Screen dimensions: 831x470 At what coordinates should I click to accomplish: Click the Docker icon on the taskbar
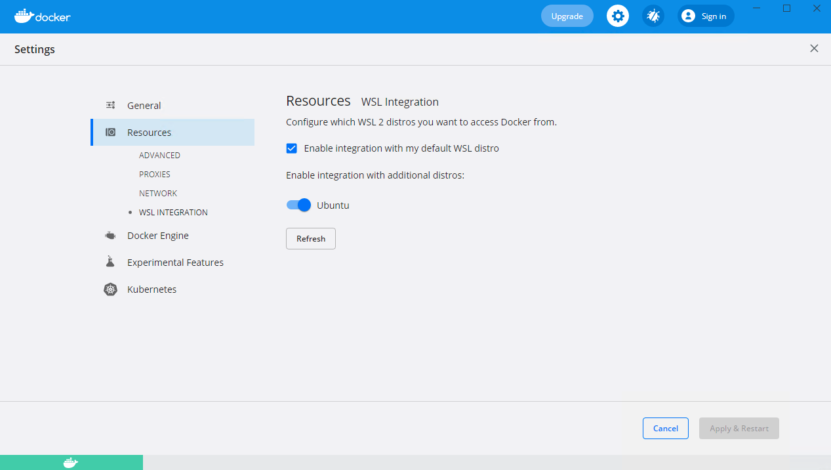click(x=71, y=462)
